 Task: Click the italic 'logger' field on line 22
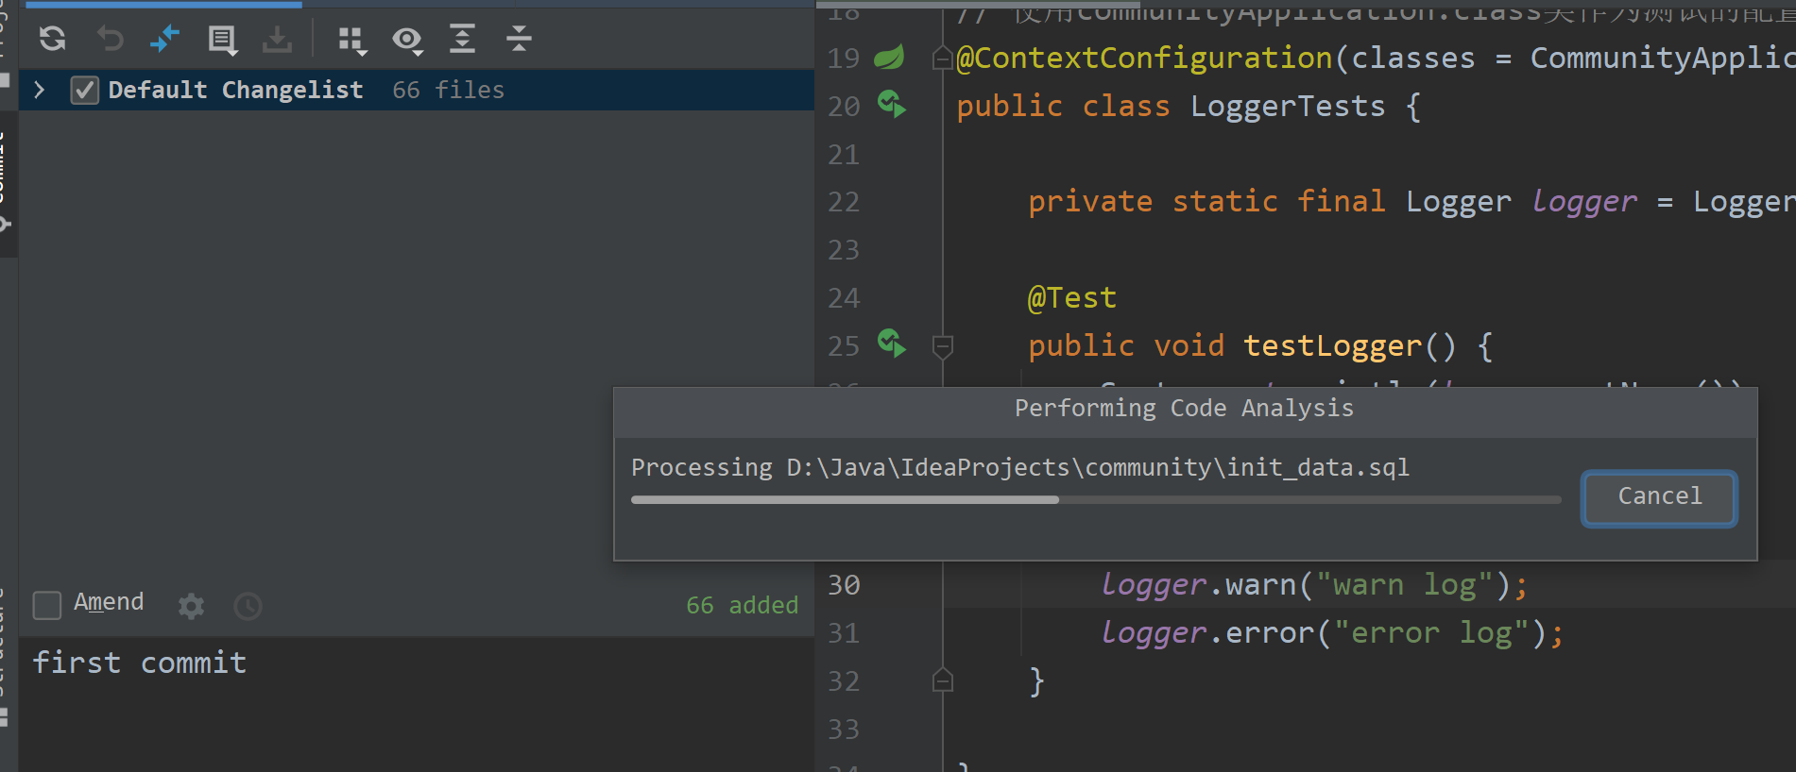tap(1583, 202)
